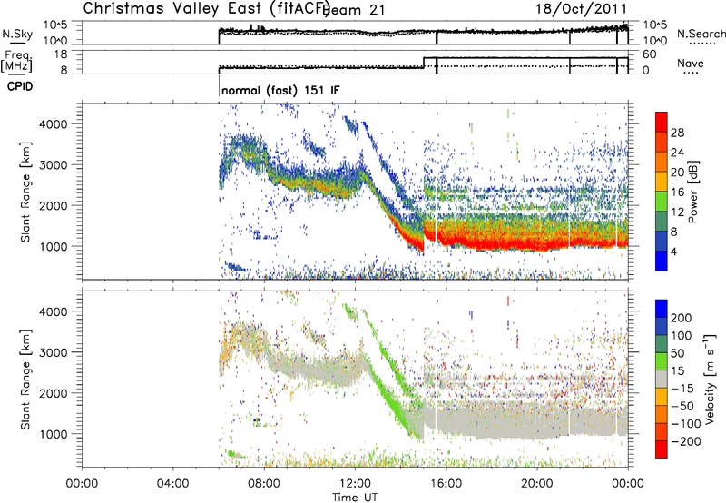
Task: Click the "2000" tick on velocity panel
Action: [53, 393]
